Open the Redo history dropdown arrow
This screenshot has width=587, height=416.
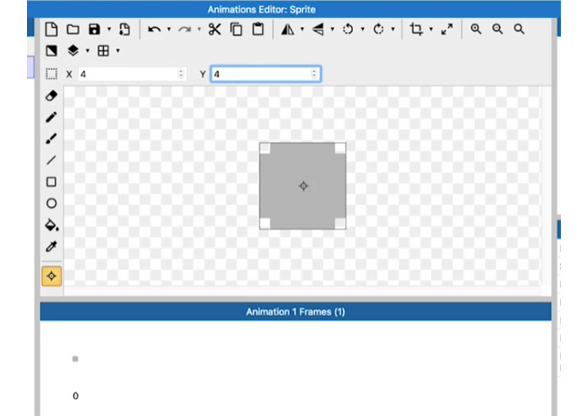coord(199,29)
